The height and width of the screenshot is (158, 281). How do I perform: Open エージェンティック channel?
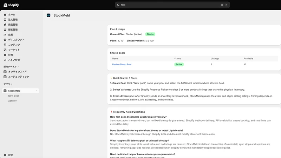19,77
